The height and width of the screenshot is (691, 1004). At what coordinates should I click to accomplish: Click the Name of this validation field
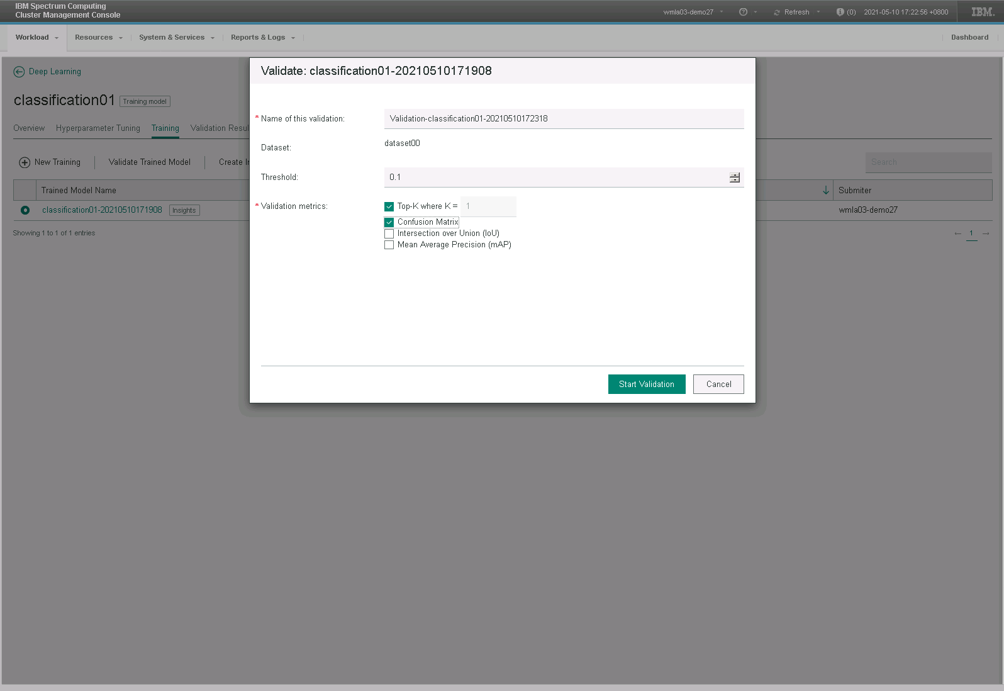tap(564, 119)
